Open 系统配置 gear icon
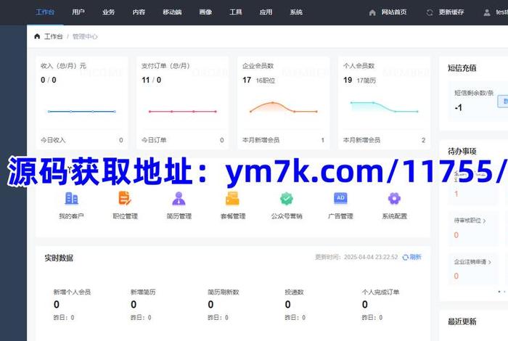This screenshot has width=508, height=341. 394,198
